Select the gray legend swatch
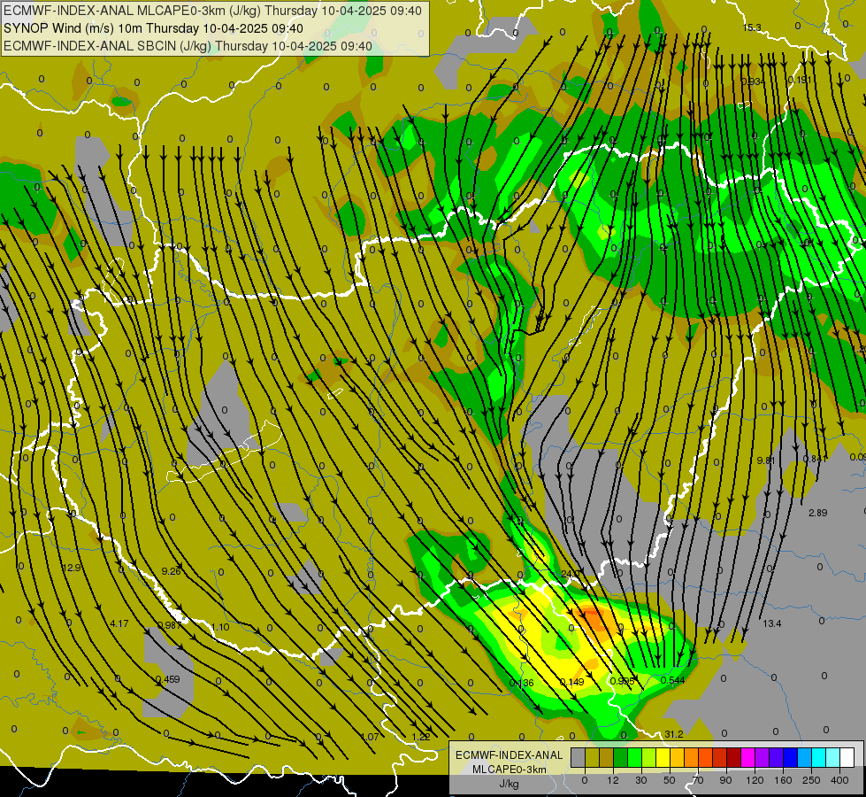 (x=579, y=757)
